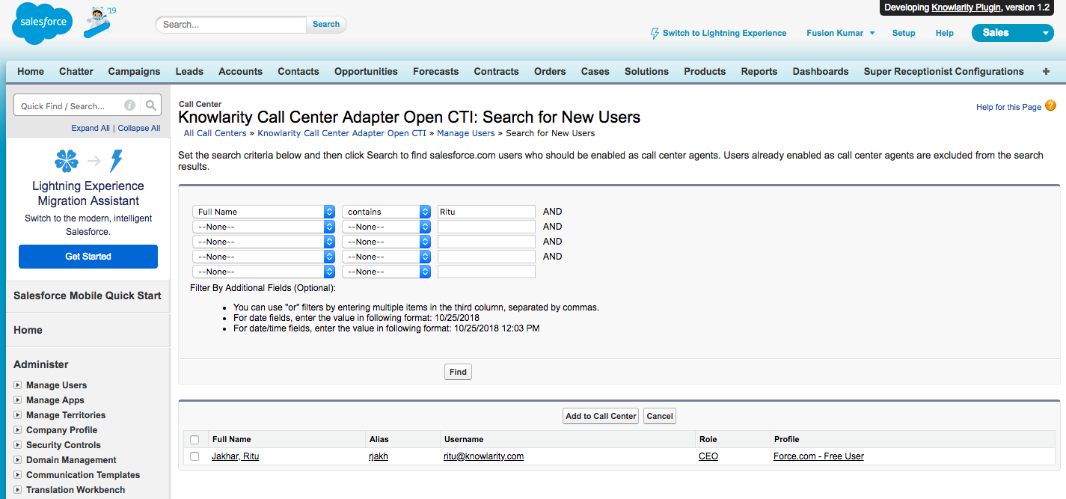Click the All Call Centers breadcrumb
This screenshot has height=499, width=1066.
tap(215, 133)
